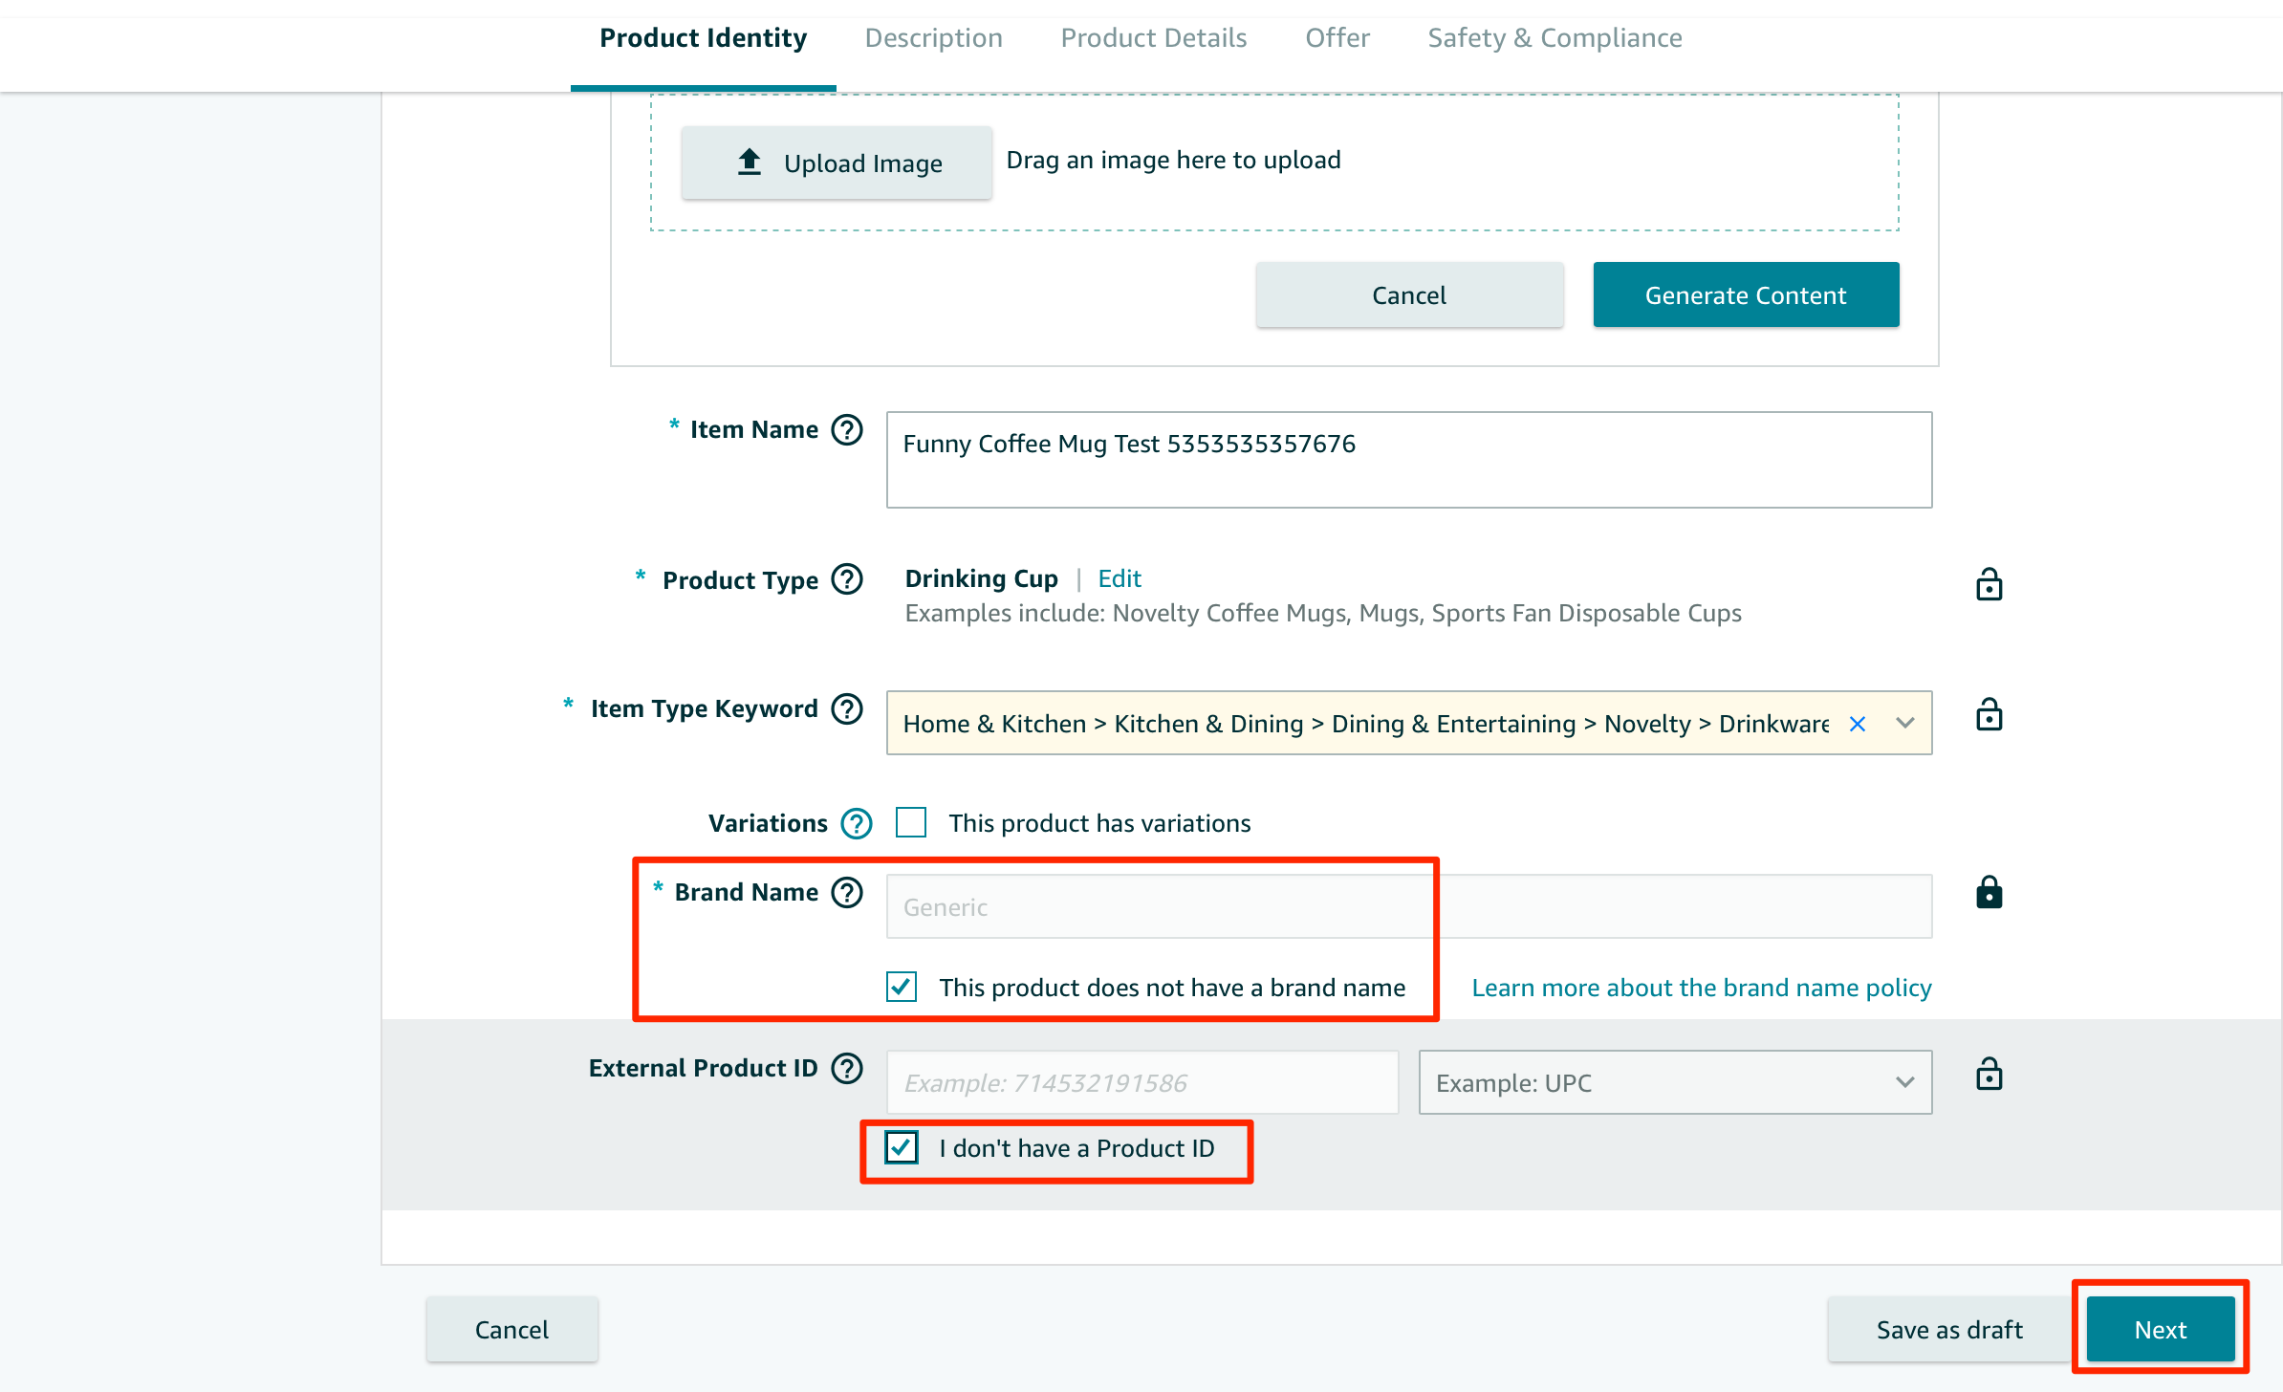Click the Item Name help icon
The height and width of the screenshot is (1392, 2283).
847,430
